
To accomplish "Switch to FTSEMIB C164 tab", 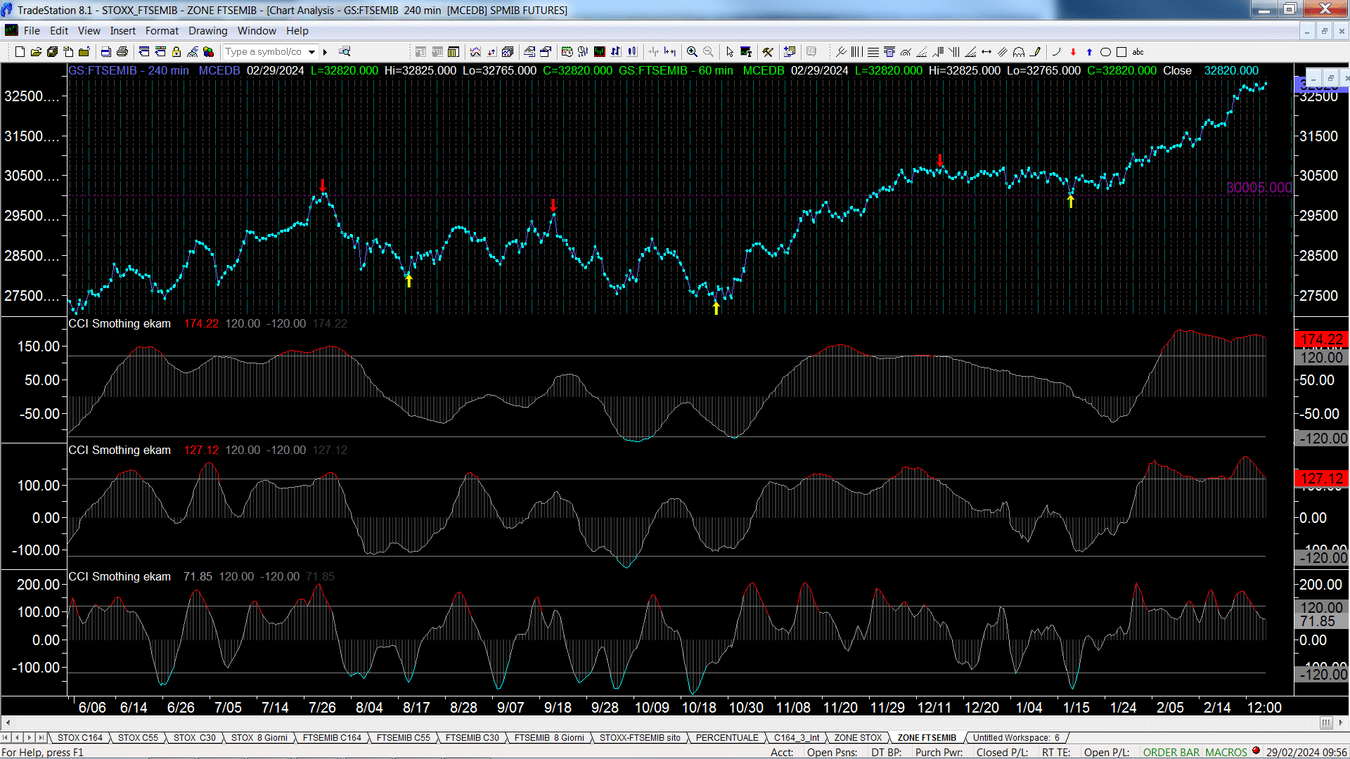I will click(332, 737).
